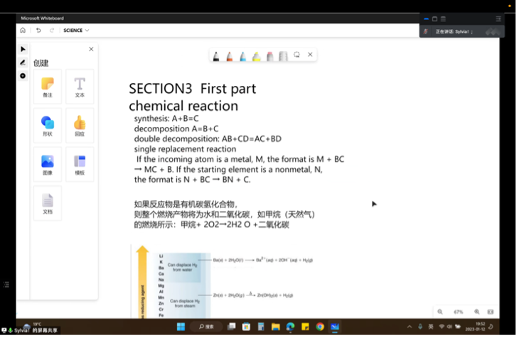Viewport: 519px width, 338px height.
Task: Open the Windows Start menu
Action: [181, 327]
